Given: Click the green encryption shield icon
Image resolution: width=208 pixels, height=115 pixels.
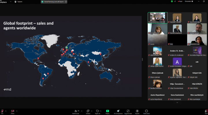Looking at the screenshot, I should pos(172,1).
